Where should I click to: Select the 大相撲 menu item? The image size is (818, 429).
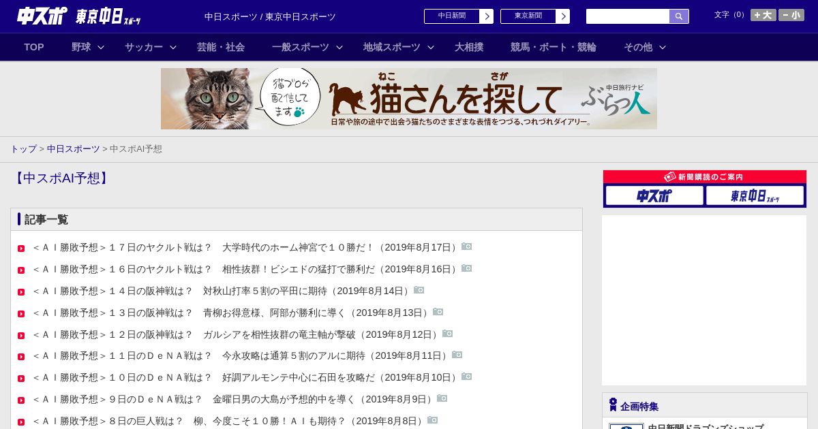pos(469,47)
